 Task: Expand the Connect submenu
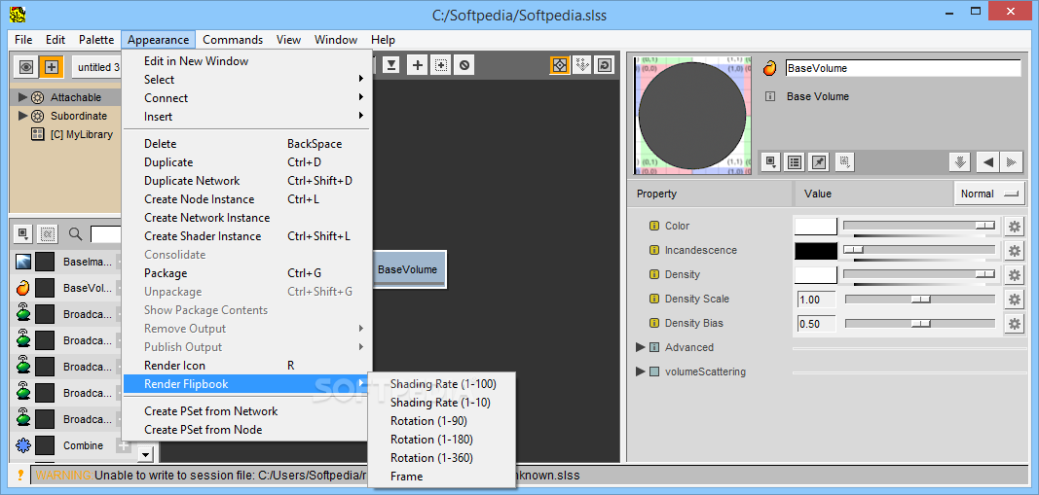coord(248,98)
